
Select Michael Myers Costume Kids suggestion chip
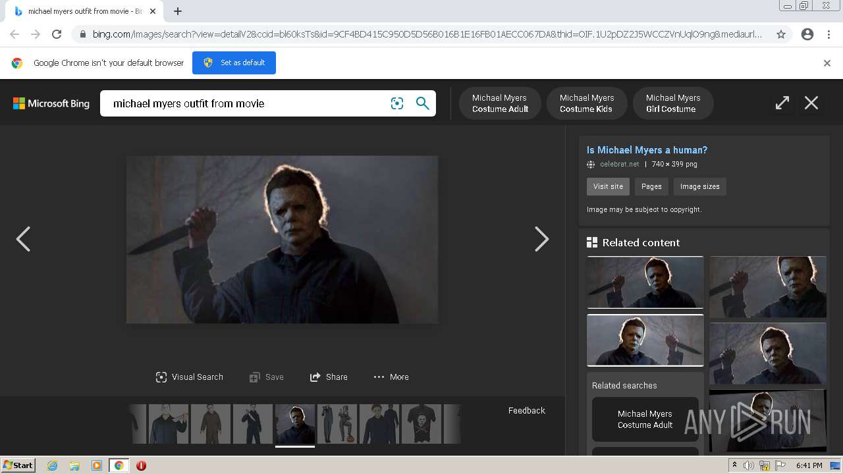pos(586,103)
